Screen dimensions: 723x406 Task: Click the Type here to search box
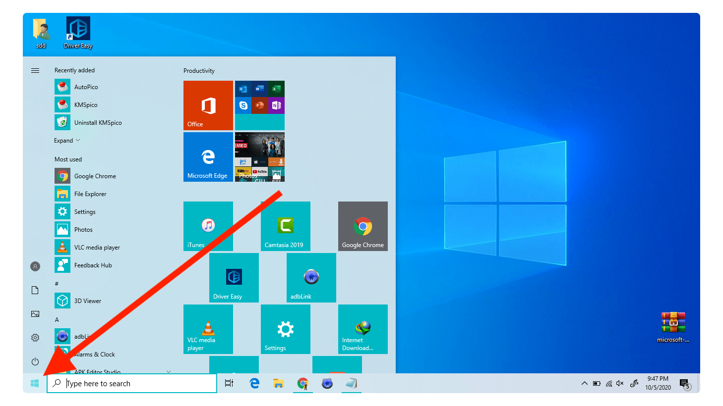pyautogui.click(x=139, y=383)
